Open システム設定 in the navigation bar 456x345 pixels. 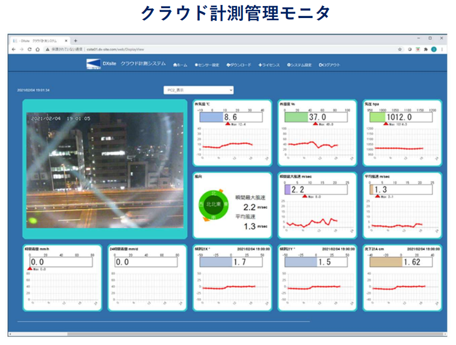[x=299, y=65]
